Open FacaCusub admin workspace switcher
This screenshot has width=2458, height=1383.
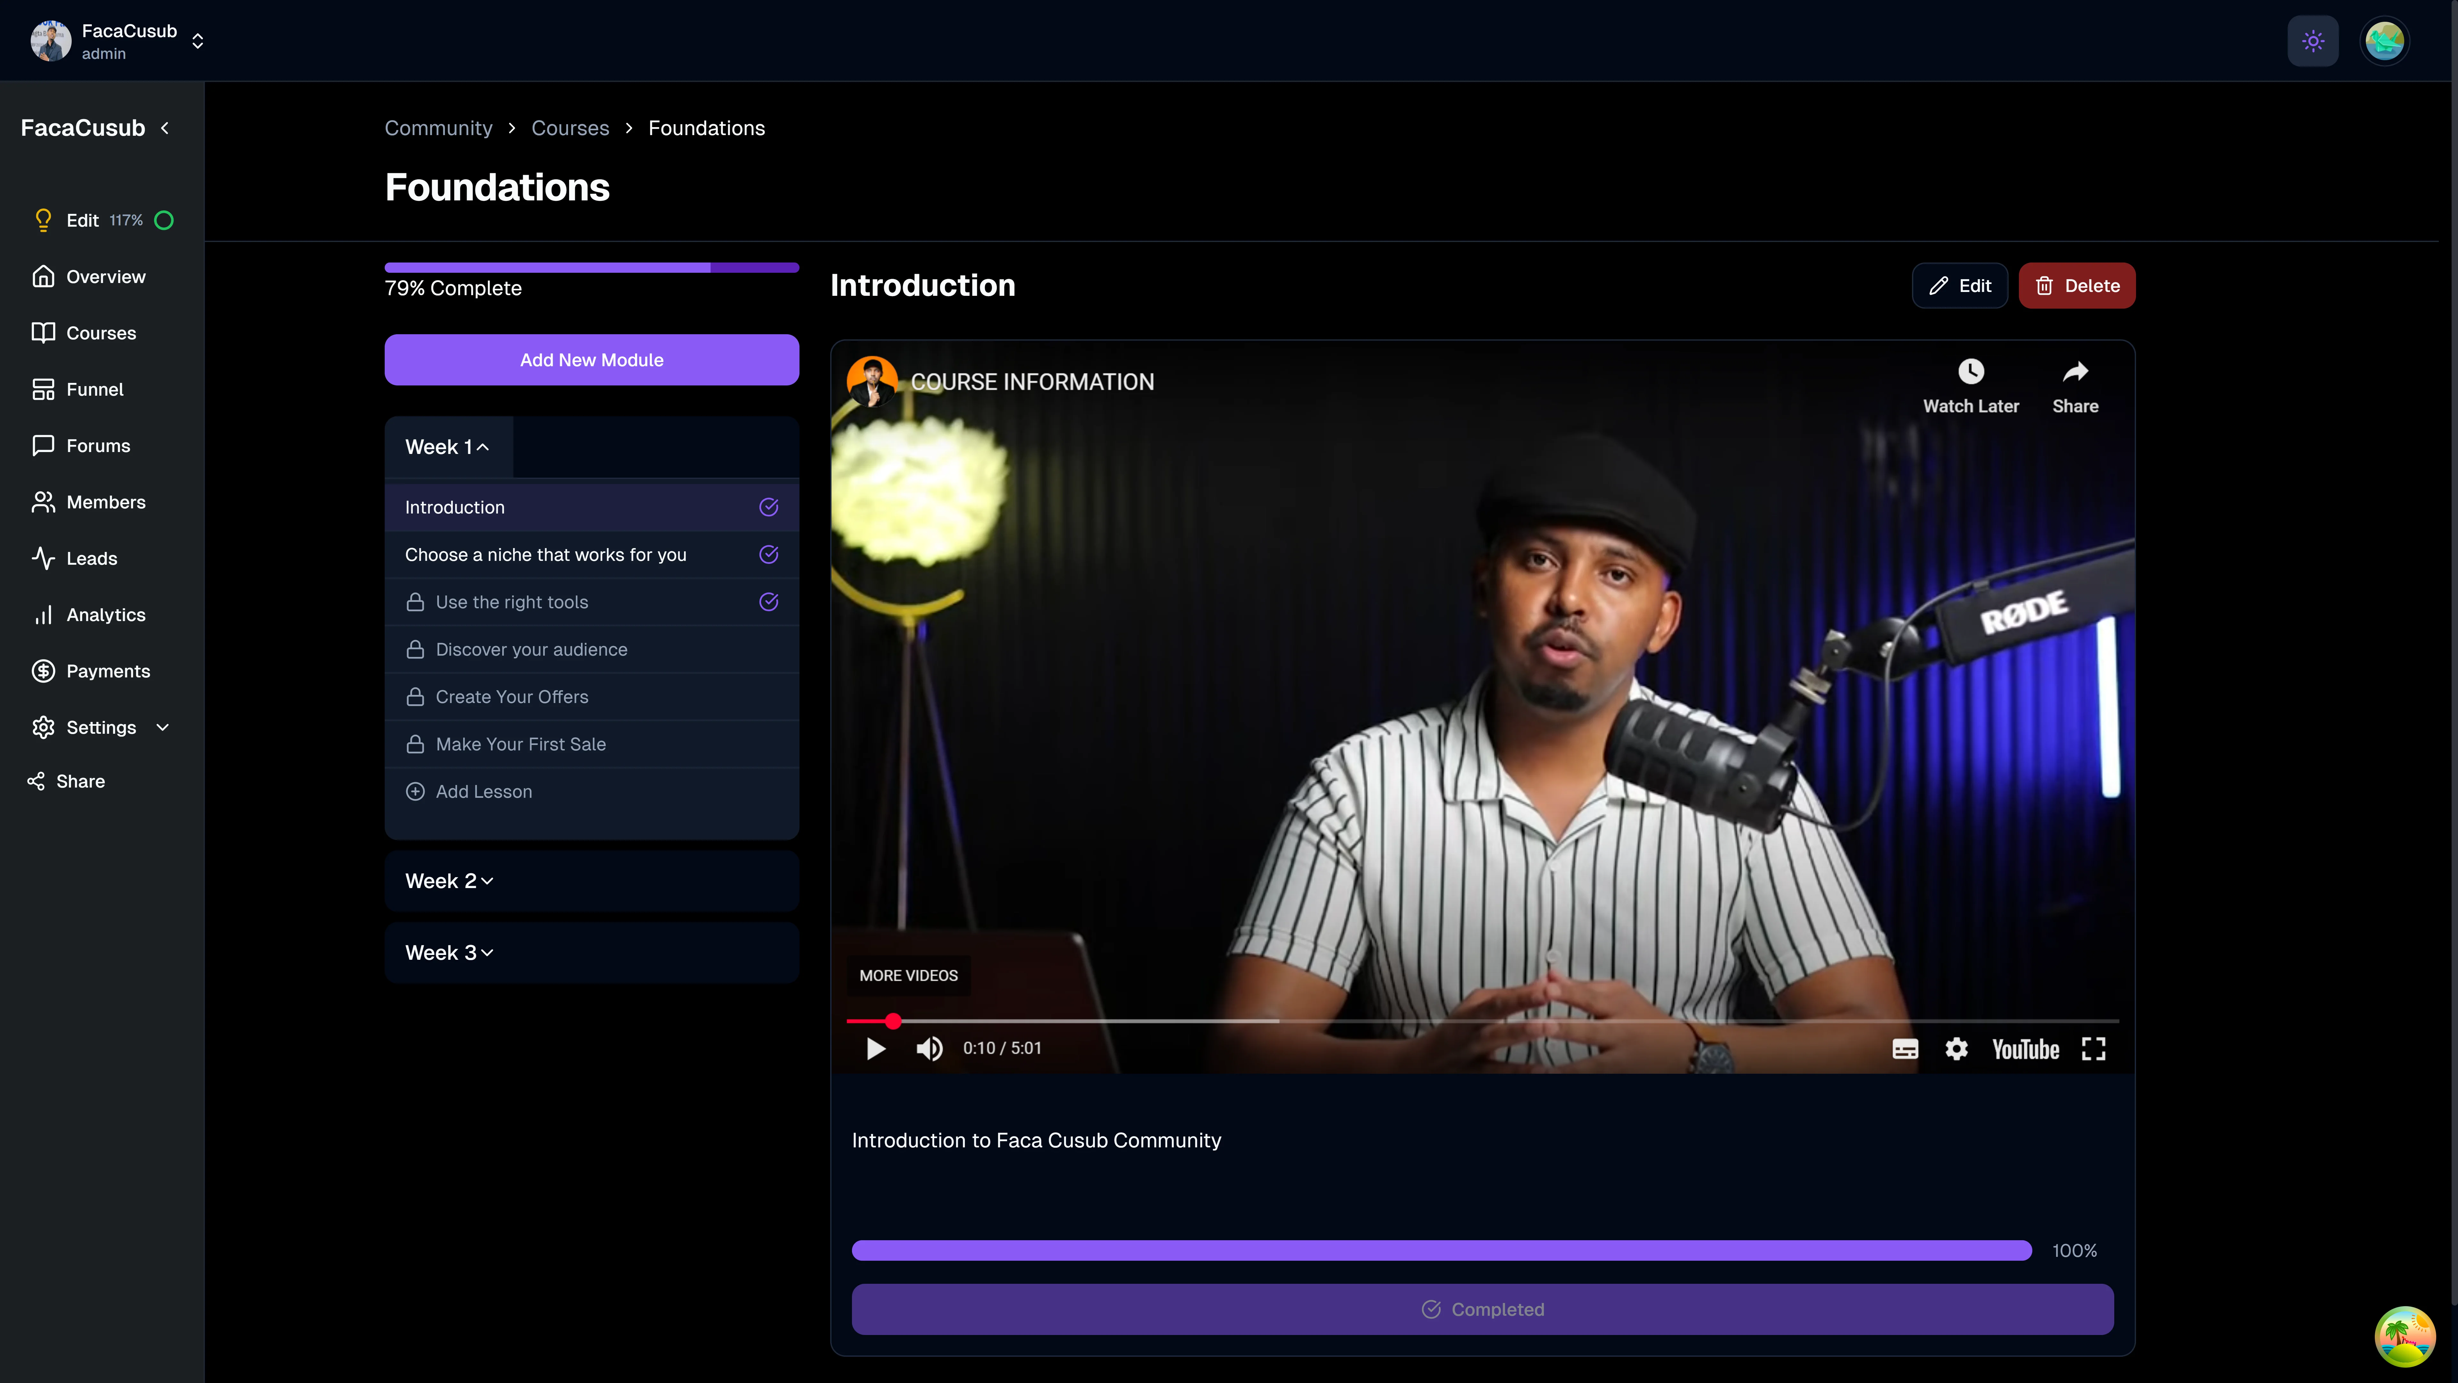coord(197,41)
